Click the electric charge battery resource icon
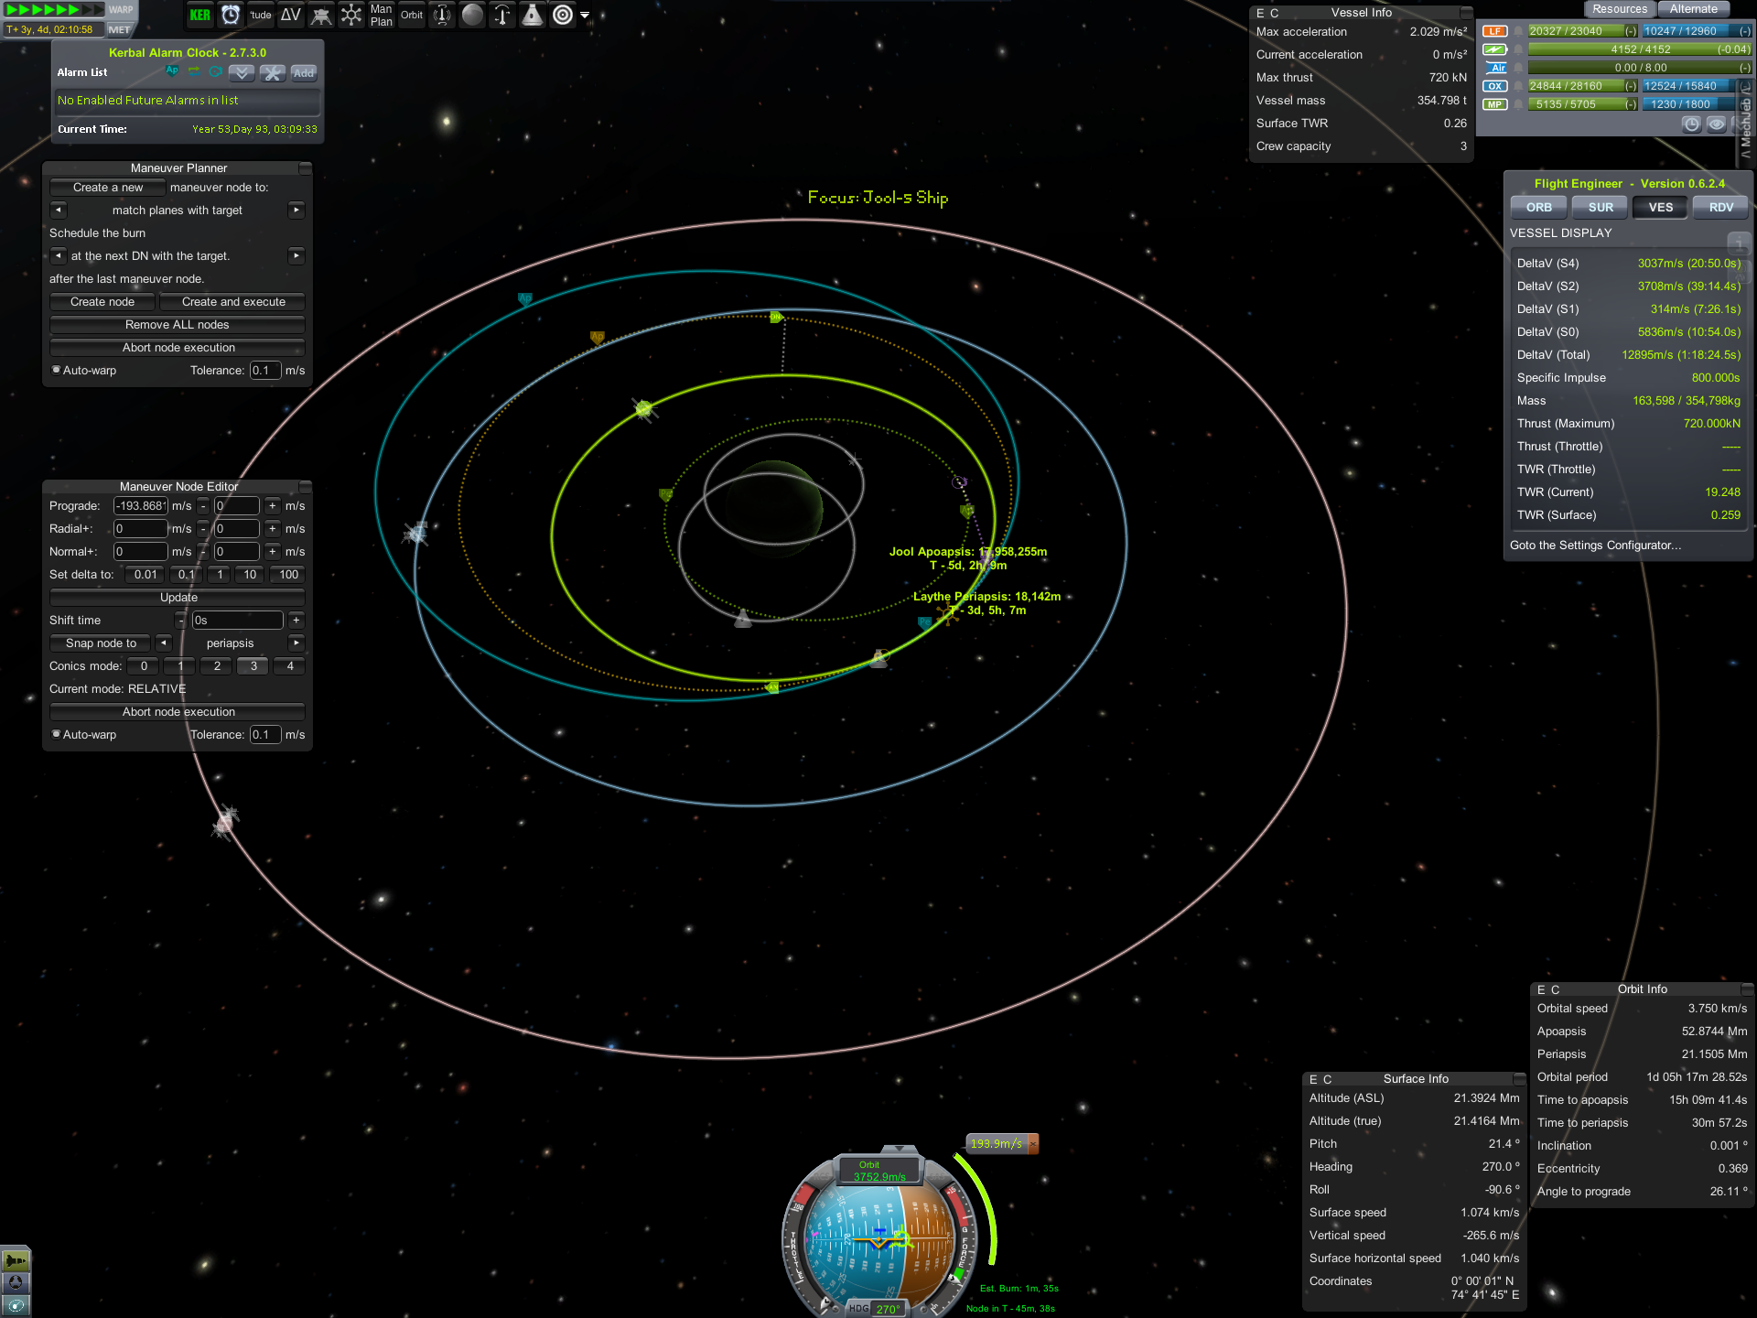Image resolution: width=1757 pixels, height=1318 pixels. (1495, 49)
